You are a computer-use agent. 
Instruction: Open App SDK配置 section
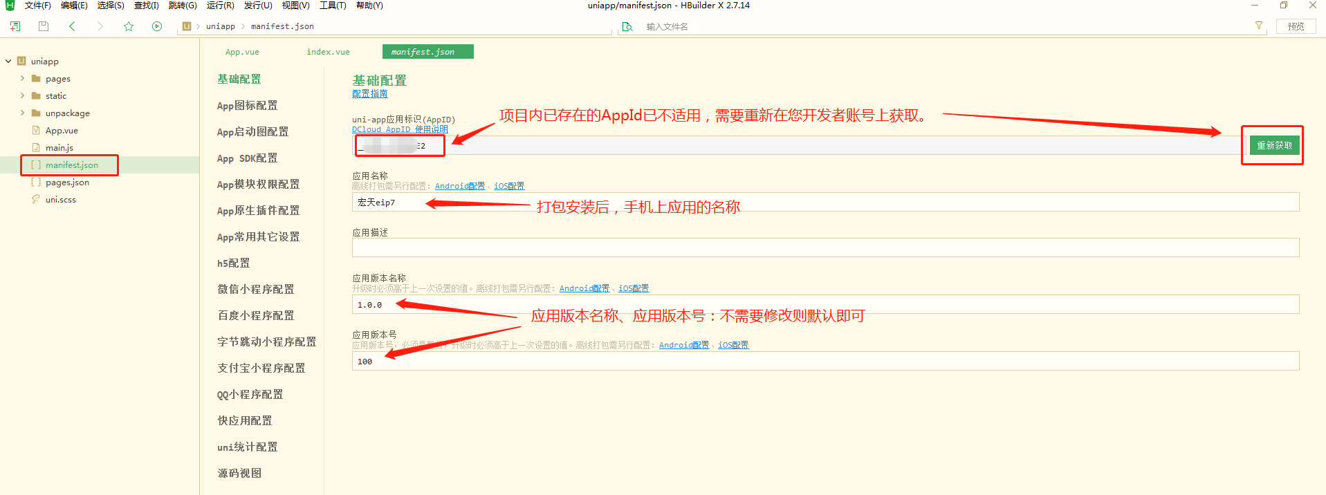click(x=247, y=158)
